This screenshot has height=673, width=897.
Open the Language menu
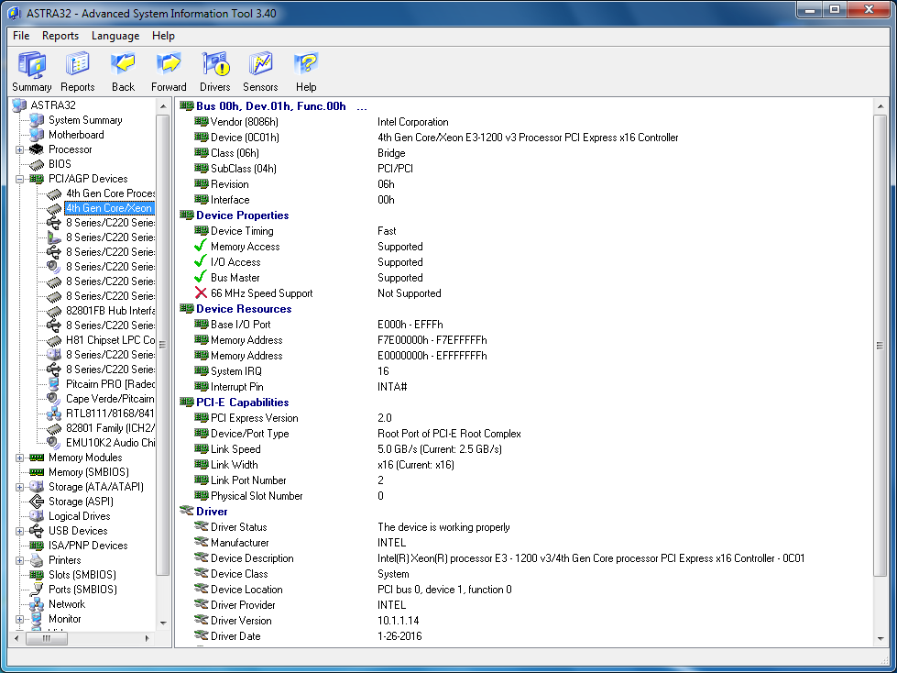(x=115, y=36)
